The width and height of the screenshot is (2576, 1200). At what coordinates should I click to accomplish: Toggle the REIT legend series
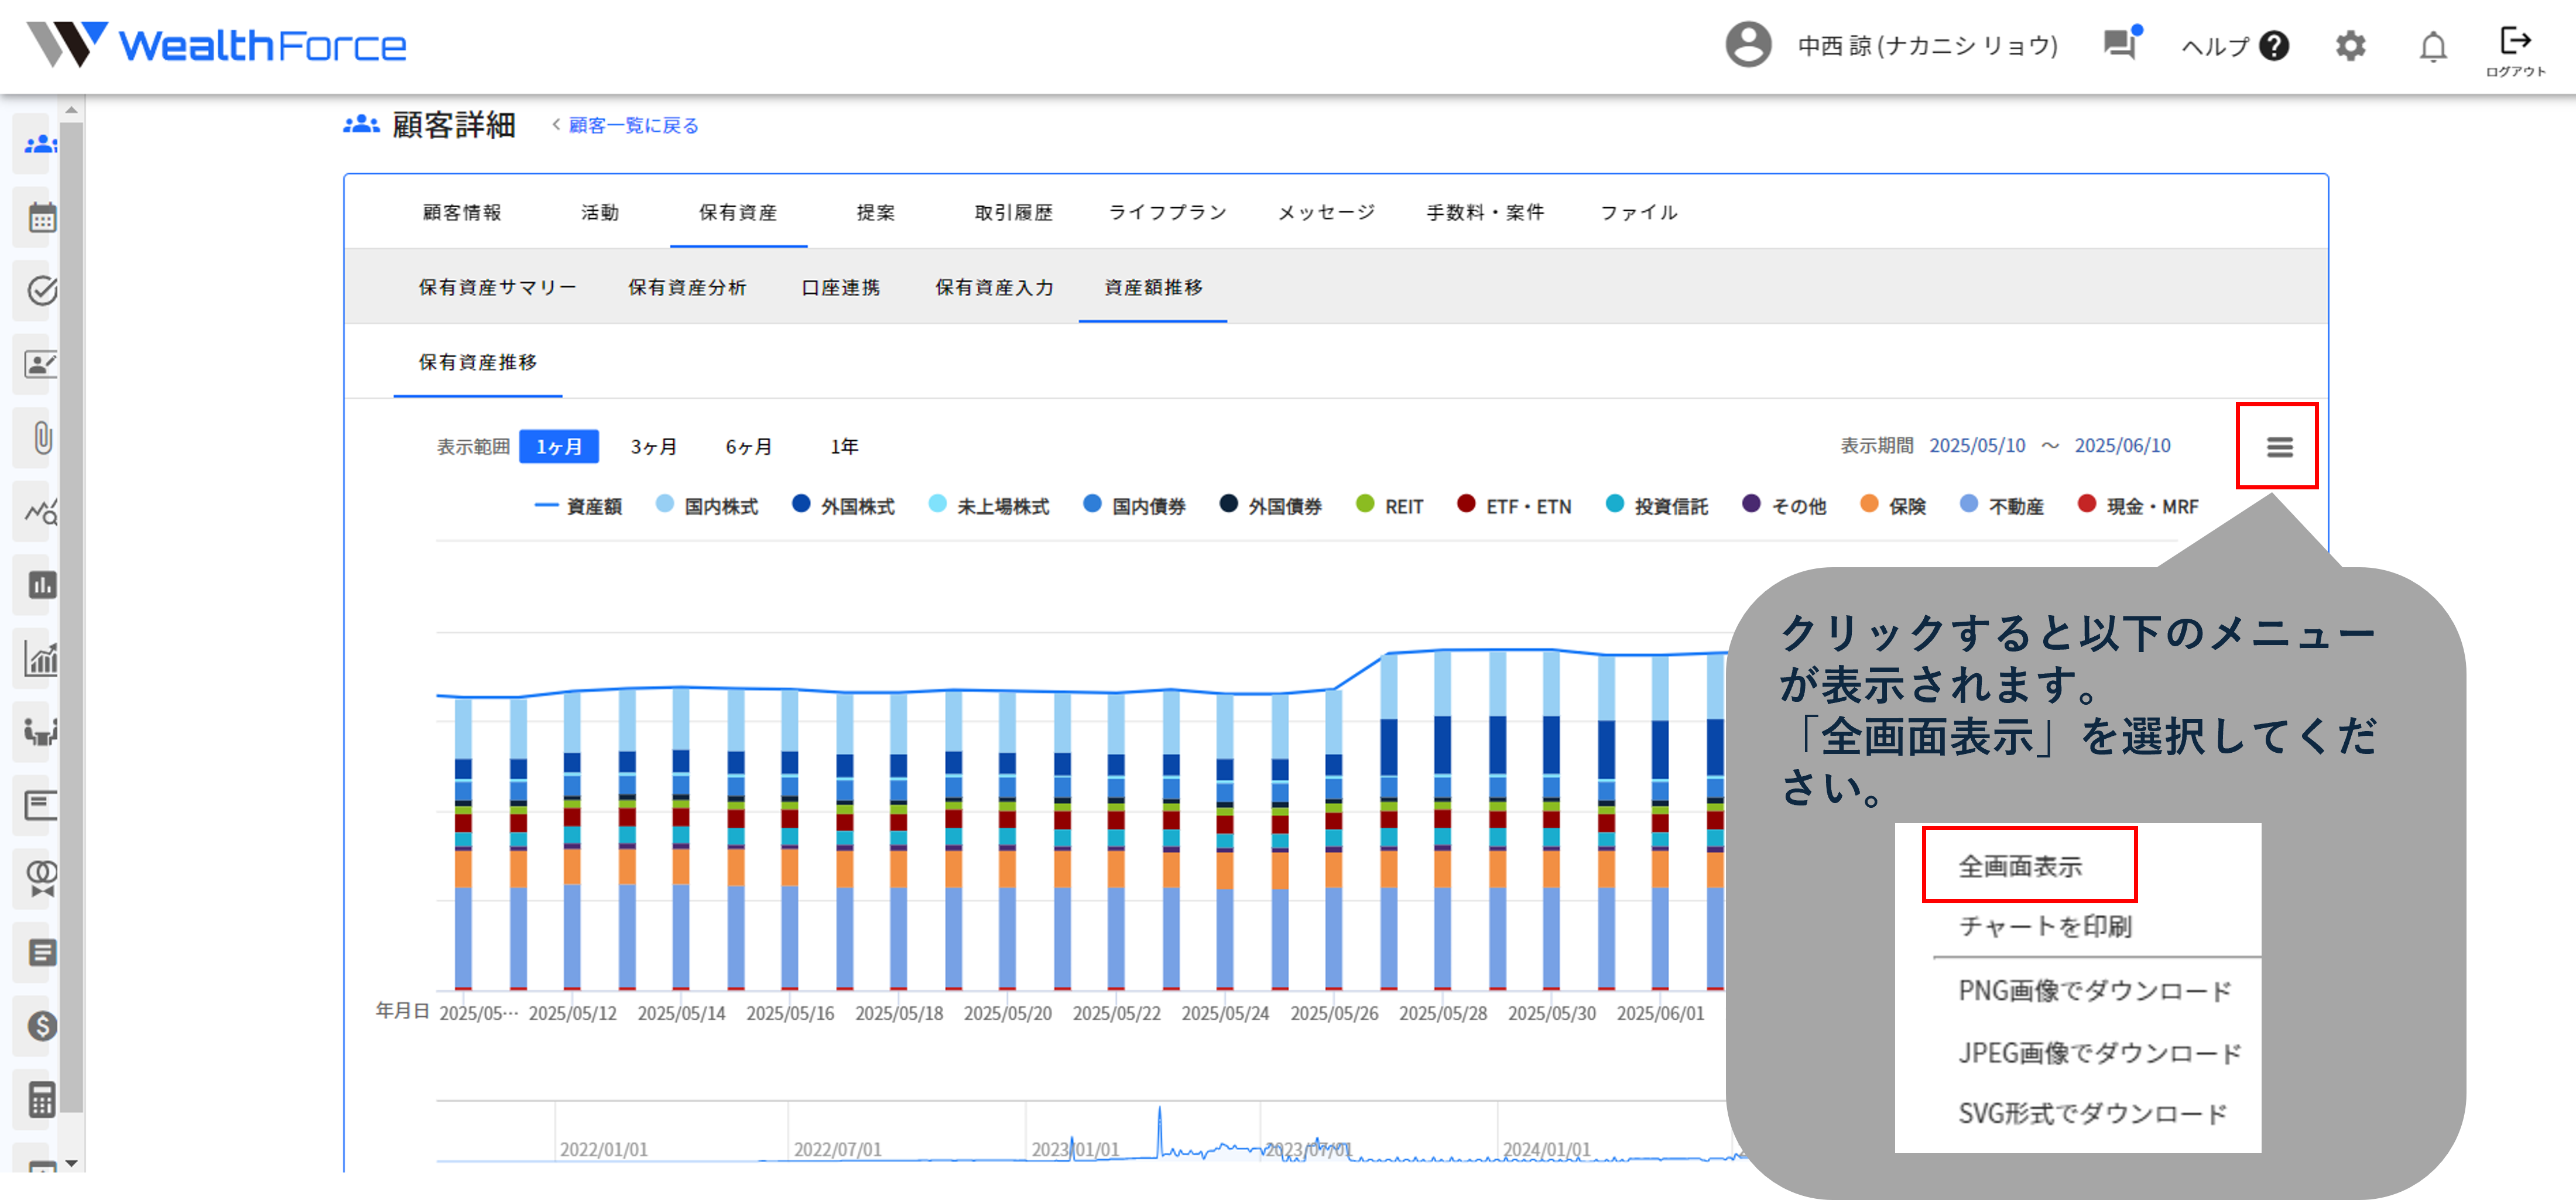coord(1390,506)
